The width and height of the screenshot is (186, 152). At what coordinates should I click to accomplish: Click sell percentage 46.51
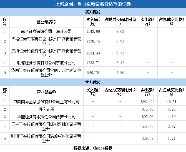coord(172,102)
